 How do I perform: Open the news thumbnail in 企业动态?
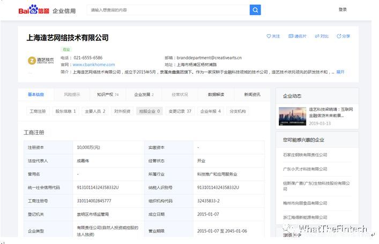click(292, 116)
